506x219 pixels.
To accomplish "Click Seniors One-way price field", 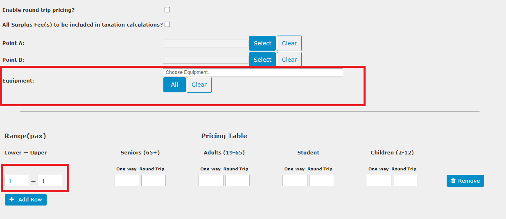I will [127, 181].
